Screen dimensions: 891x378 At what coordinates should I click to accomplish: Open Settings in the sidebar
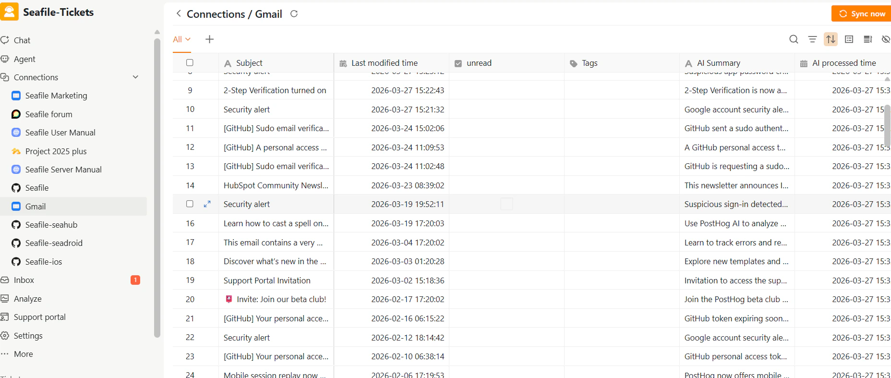point(28,336)
